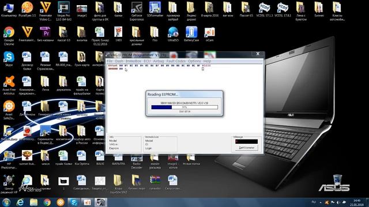Open Avast SafeZone from the taskbar
Screen dimensions: 369x207
point(61,202)
